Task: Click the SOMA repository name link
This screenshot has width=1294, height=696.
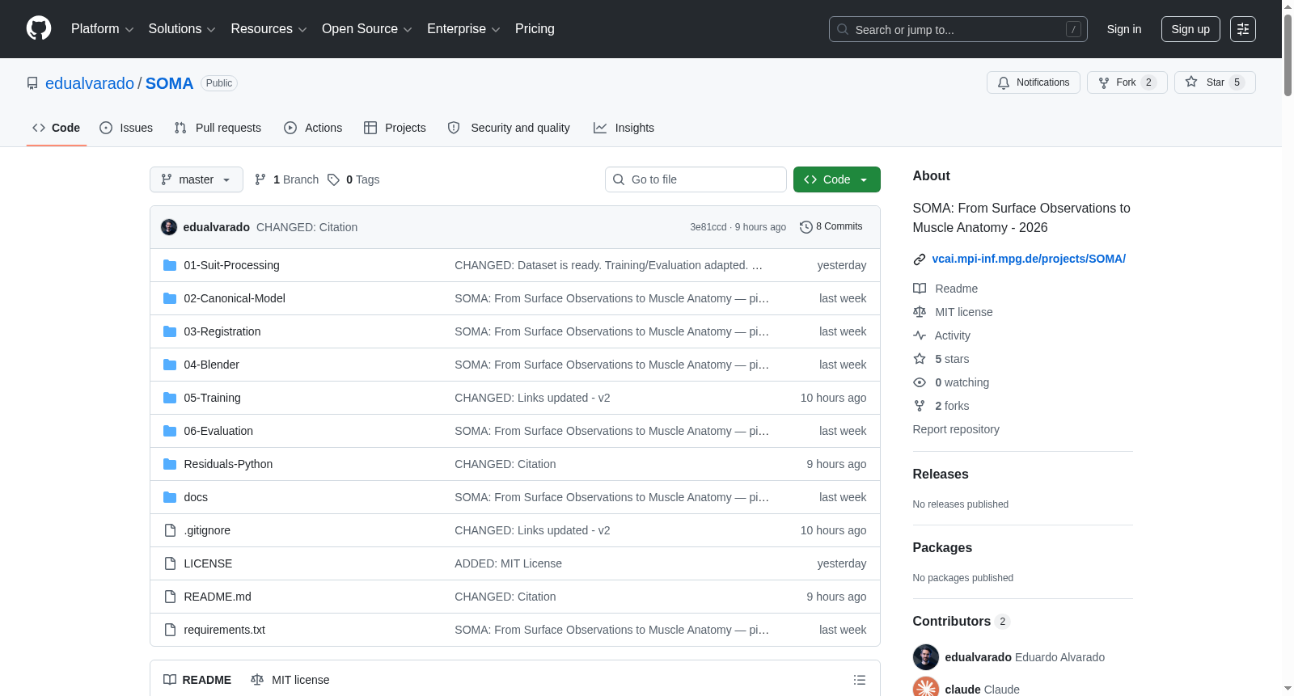Action: coord(169,83)
